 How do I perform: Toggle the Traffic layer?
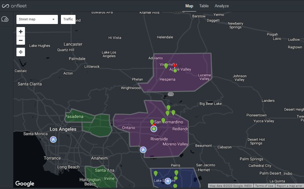68,19
